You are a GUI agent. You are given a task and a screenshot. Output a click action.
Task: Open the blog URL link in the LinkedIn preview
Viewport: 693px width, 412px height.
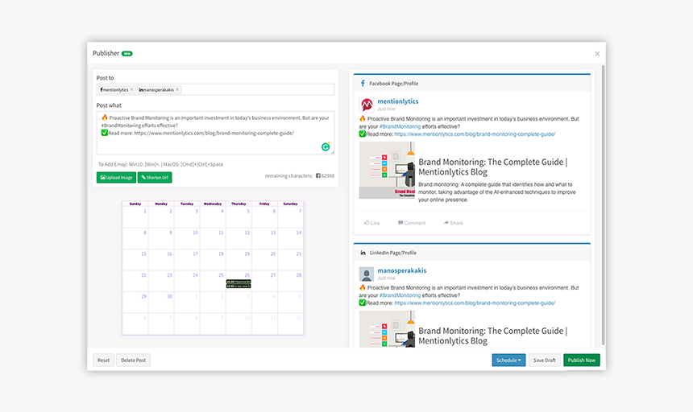click(475, 303)
